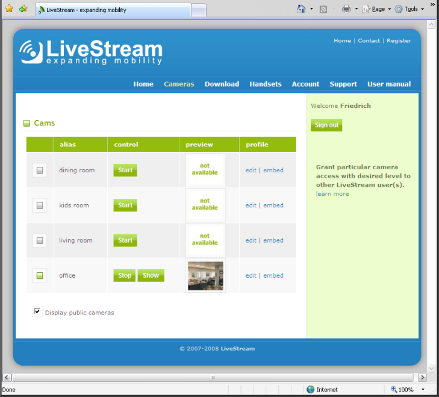The width and height of the screenshot is (439, 397).
Task: Go to the Handsets navigation item
Action: (x=266, y=84)
